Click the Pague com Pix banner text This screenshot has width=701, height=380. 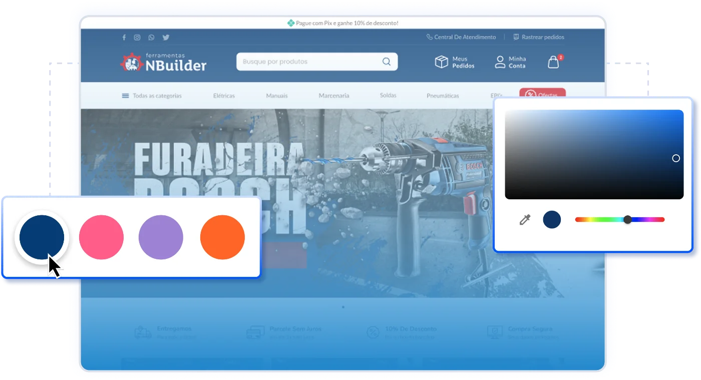pos(347,23)
